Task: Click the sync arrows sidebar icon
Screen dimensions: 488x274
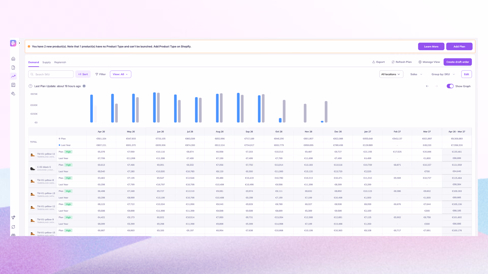Action: pyautogui.click(x=13, y=227)
